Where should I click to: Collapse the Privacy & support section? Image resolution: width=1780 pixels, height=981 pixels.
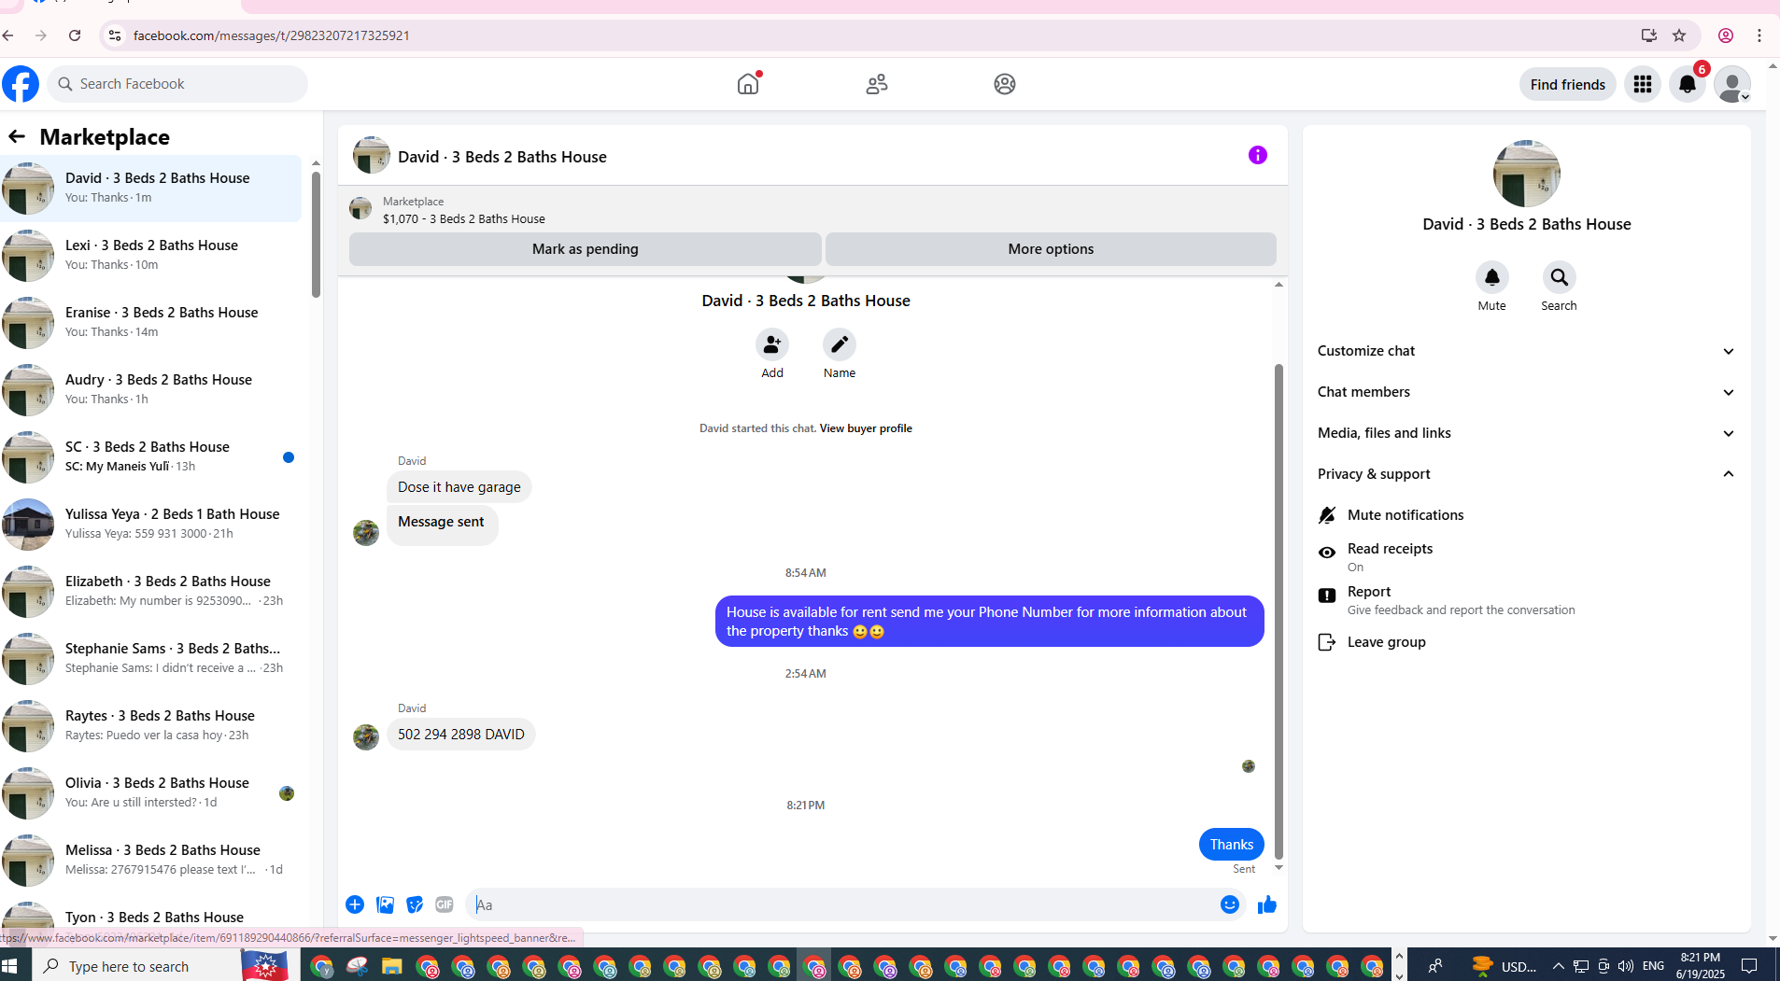pos(1526,474)
